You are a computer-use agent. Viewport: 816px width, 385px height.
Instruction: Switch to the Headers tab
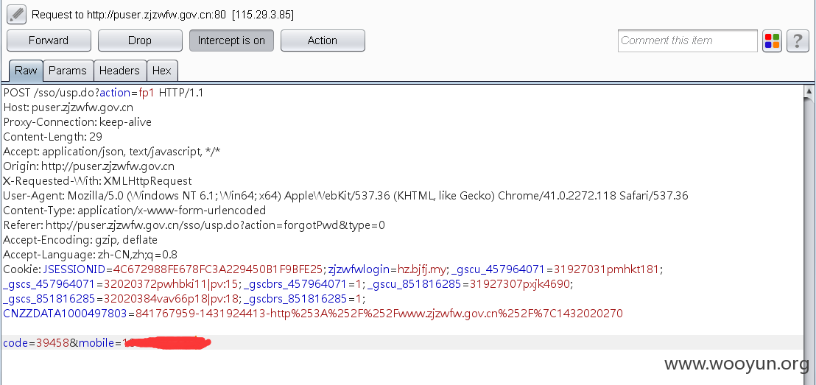pyautogui.click(x=120, y=71)
